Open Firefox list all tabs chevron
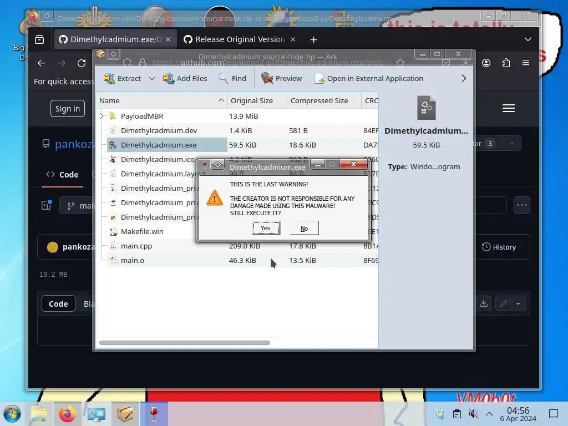 528,39
